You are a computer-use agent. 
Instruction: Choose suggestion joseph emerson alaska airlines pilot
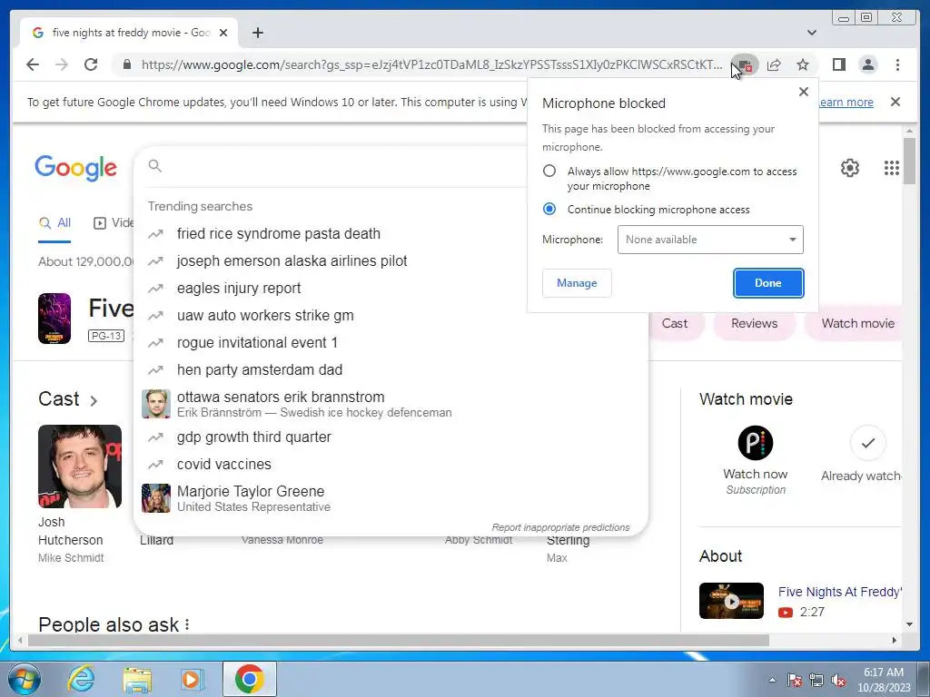click(x=391, y=260)
